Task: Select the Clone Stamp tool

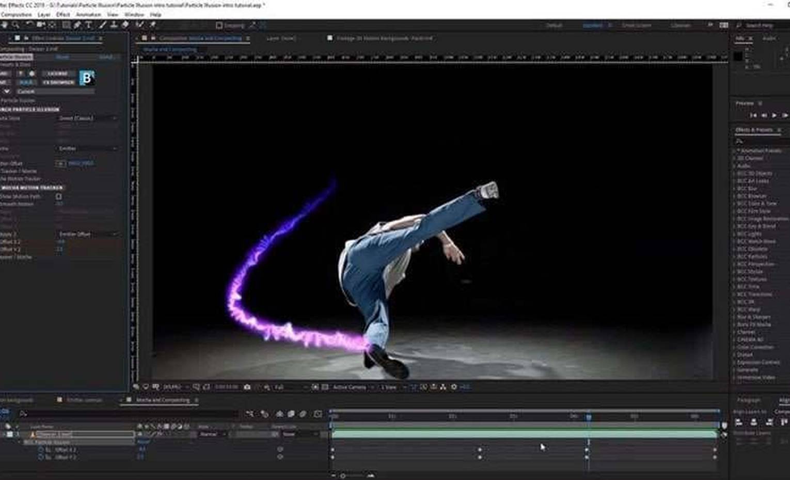Action: point(114,25)
